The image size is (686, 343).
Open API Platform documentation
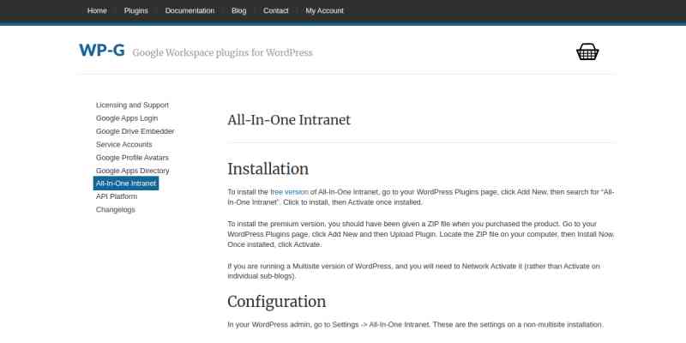117,196
